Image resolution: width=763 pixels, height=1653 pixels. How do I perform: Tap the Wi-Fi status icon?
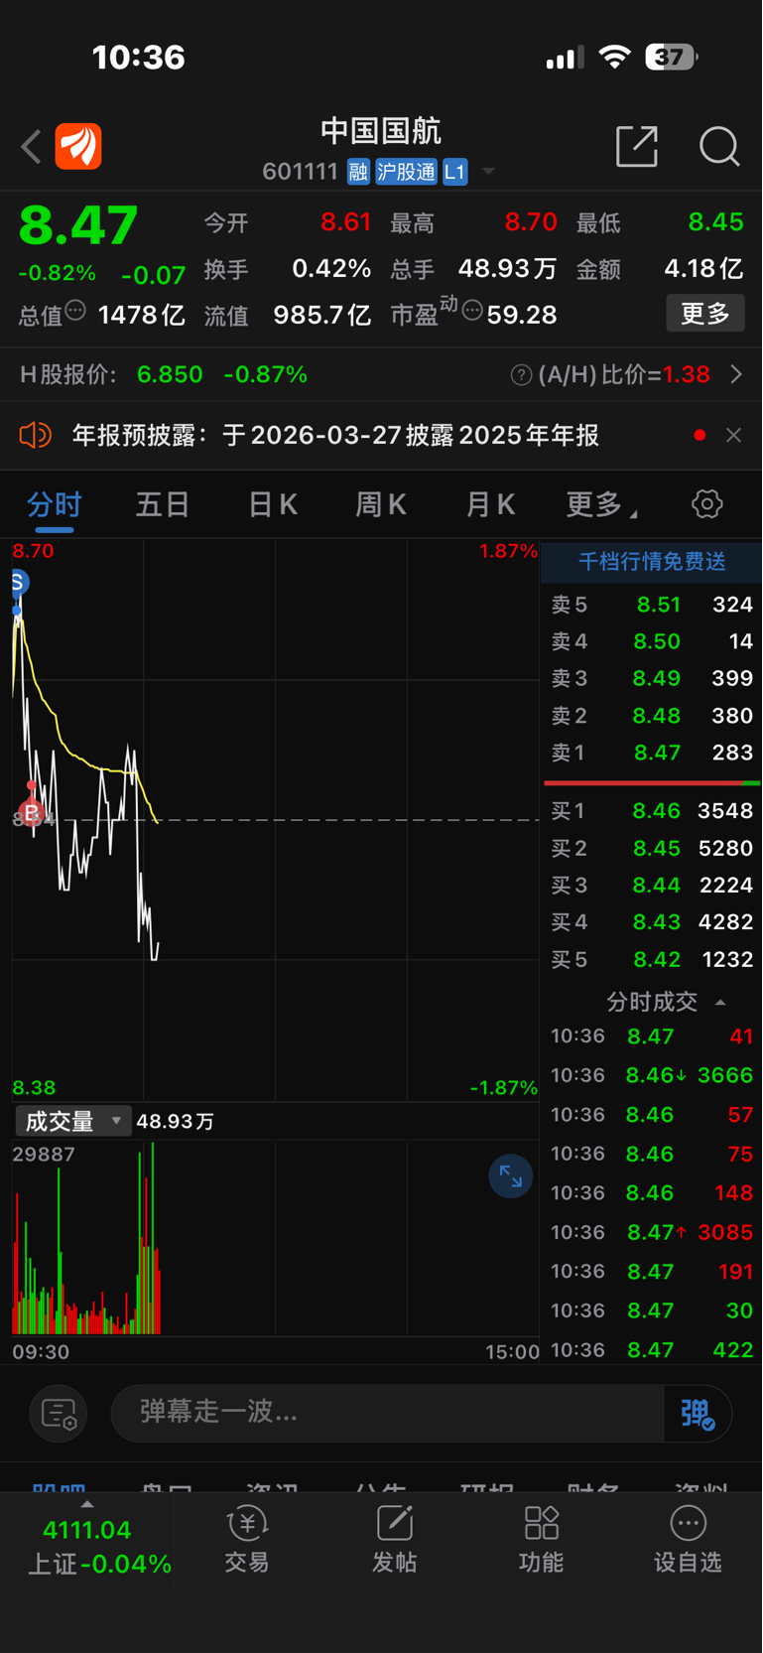tap(615, 58)
